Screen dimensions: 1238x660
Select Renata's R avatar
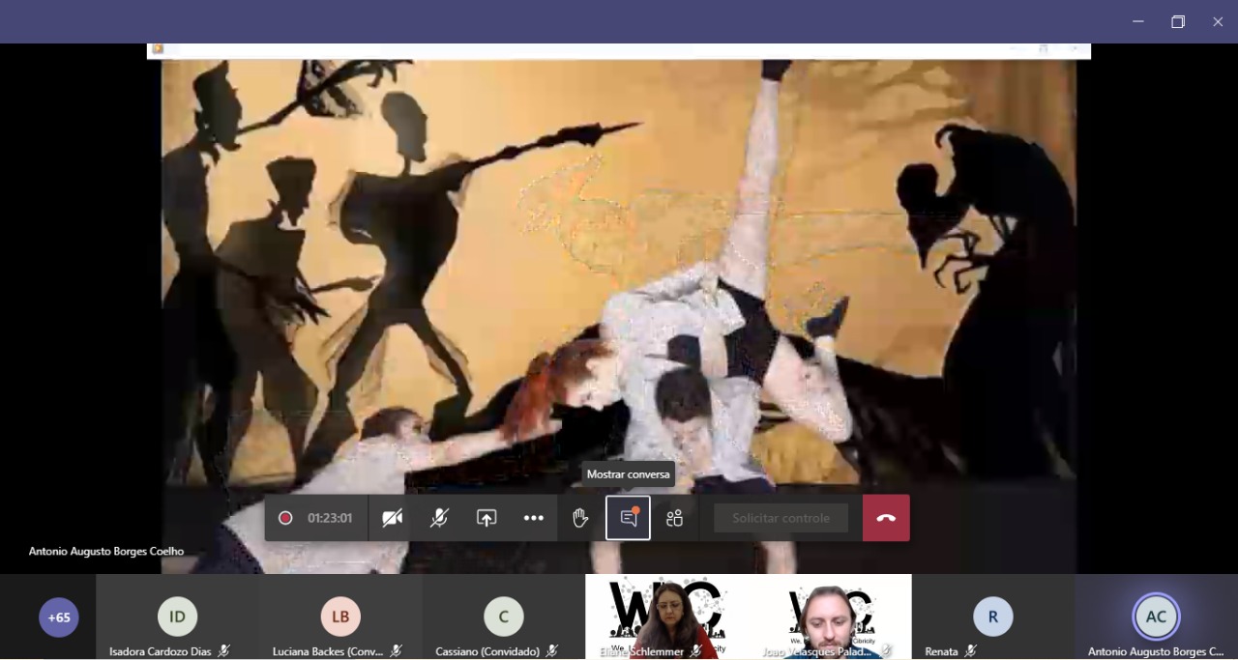(x=992, y=617)
